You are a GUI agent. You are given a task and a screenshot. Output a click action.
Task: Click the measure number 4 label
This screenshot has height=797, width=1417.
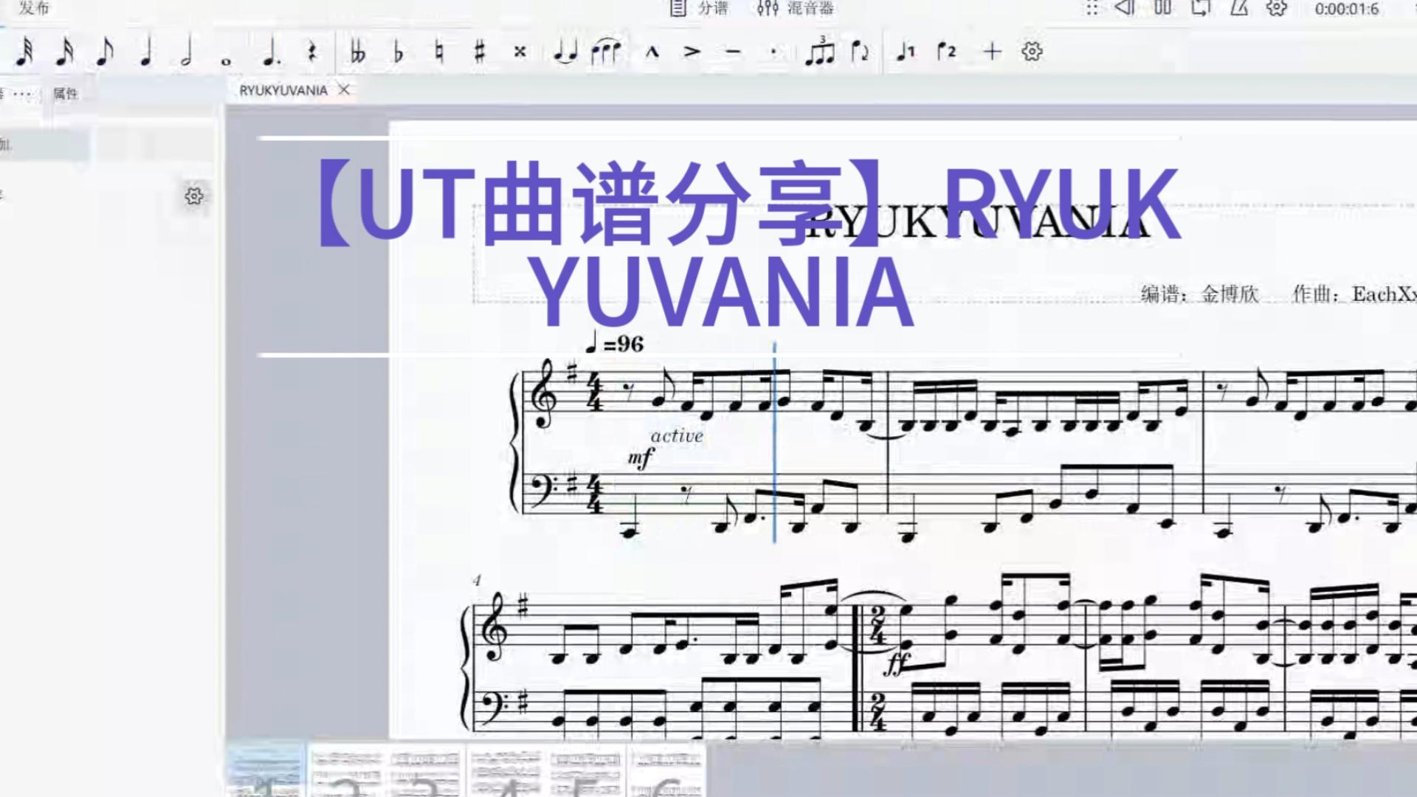[477, 581]
